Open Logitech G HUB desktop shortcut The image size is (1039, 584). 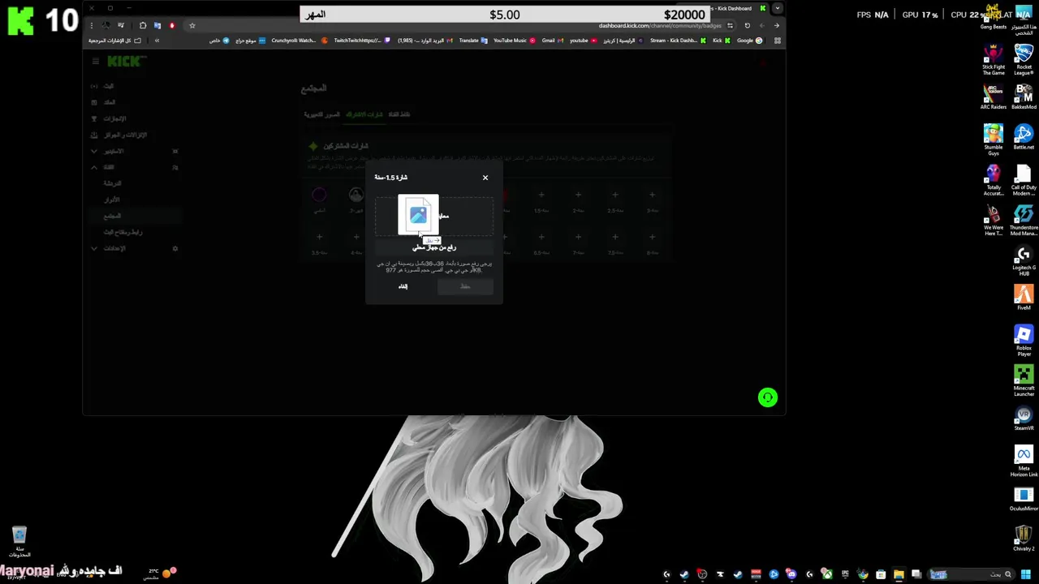click(1024, 260)
